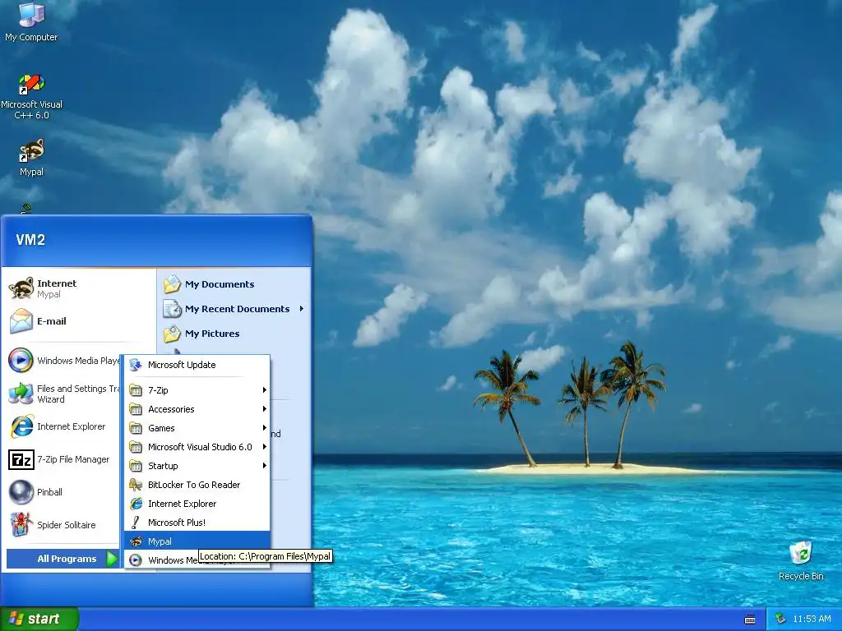Viewport: 842px width, 631px height.
Task: Click the green All Programs arrow
Action: [x=111, y=559]
